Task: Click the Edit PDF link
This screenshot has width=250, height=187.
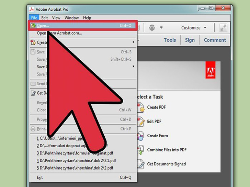Action: pos(154,122)
